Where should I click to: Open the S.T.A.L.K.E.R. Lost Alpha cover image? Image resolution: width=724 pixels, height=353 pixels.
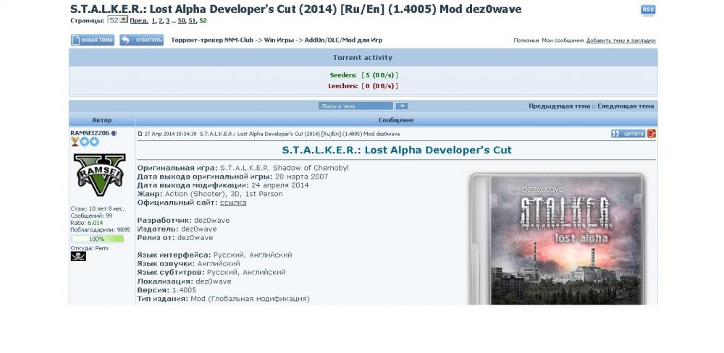557,238
